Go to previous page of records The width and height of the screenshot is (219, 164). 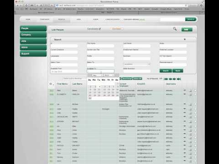tap(170, 79)
